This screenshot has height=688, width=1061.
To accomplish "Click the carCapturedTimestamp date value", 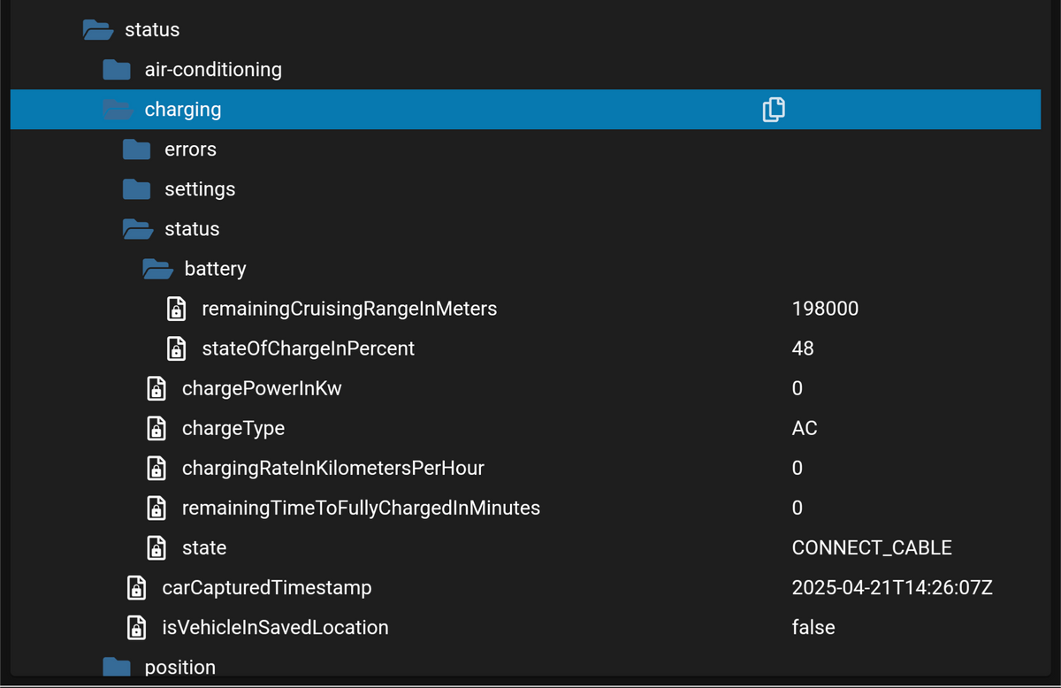I will coord(892,587).
